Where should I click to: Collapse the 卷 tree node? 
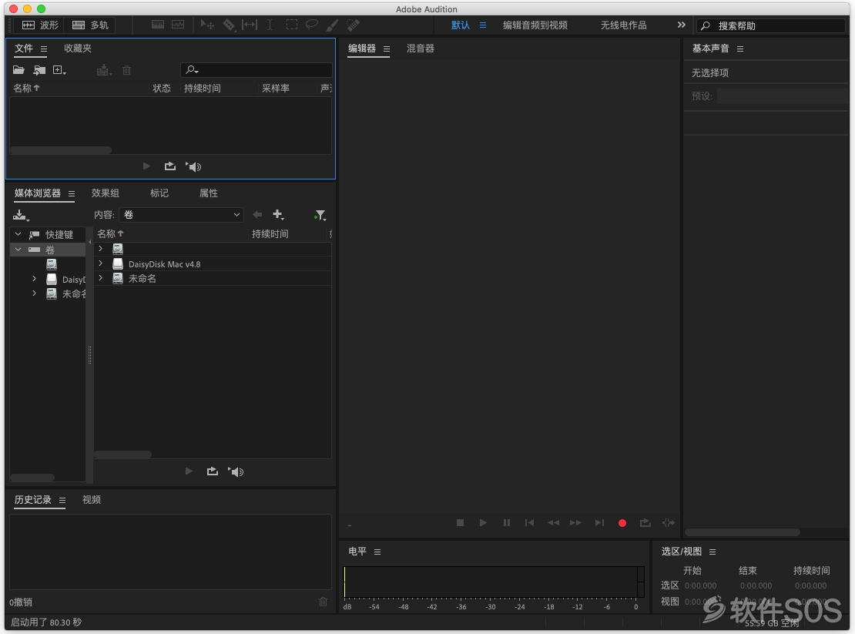(18, 249)
